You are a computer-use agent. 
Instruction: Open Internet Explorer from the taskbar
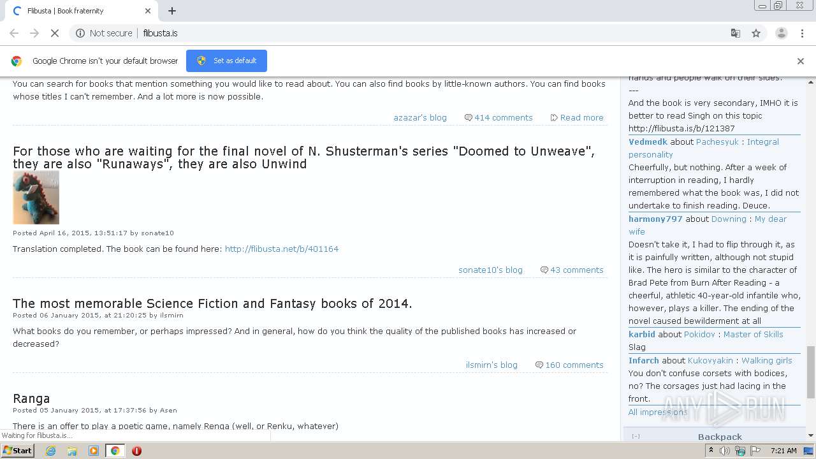[x=51, y=451]
